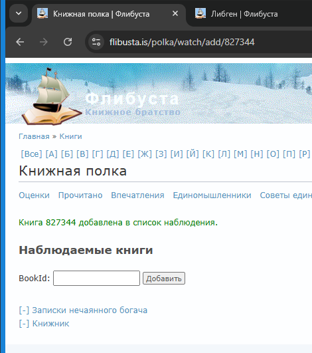Open site information icon in address bar

[x=96, y=42]
